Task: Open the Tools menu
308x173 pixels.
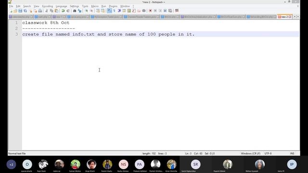Action: [x=85, y=6]
